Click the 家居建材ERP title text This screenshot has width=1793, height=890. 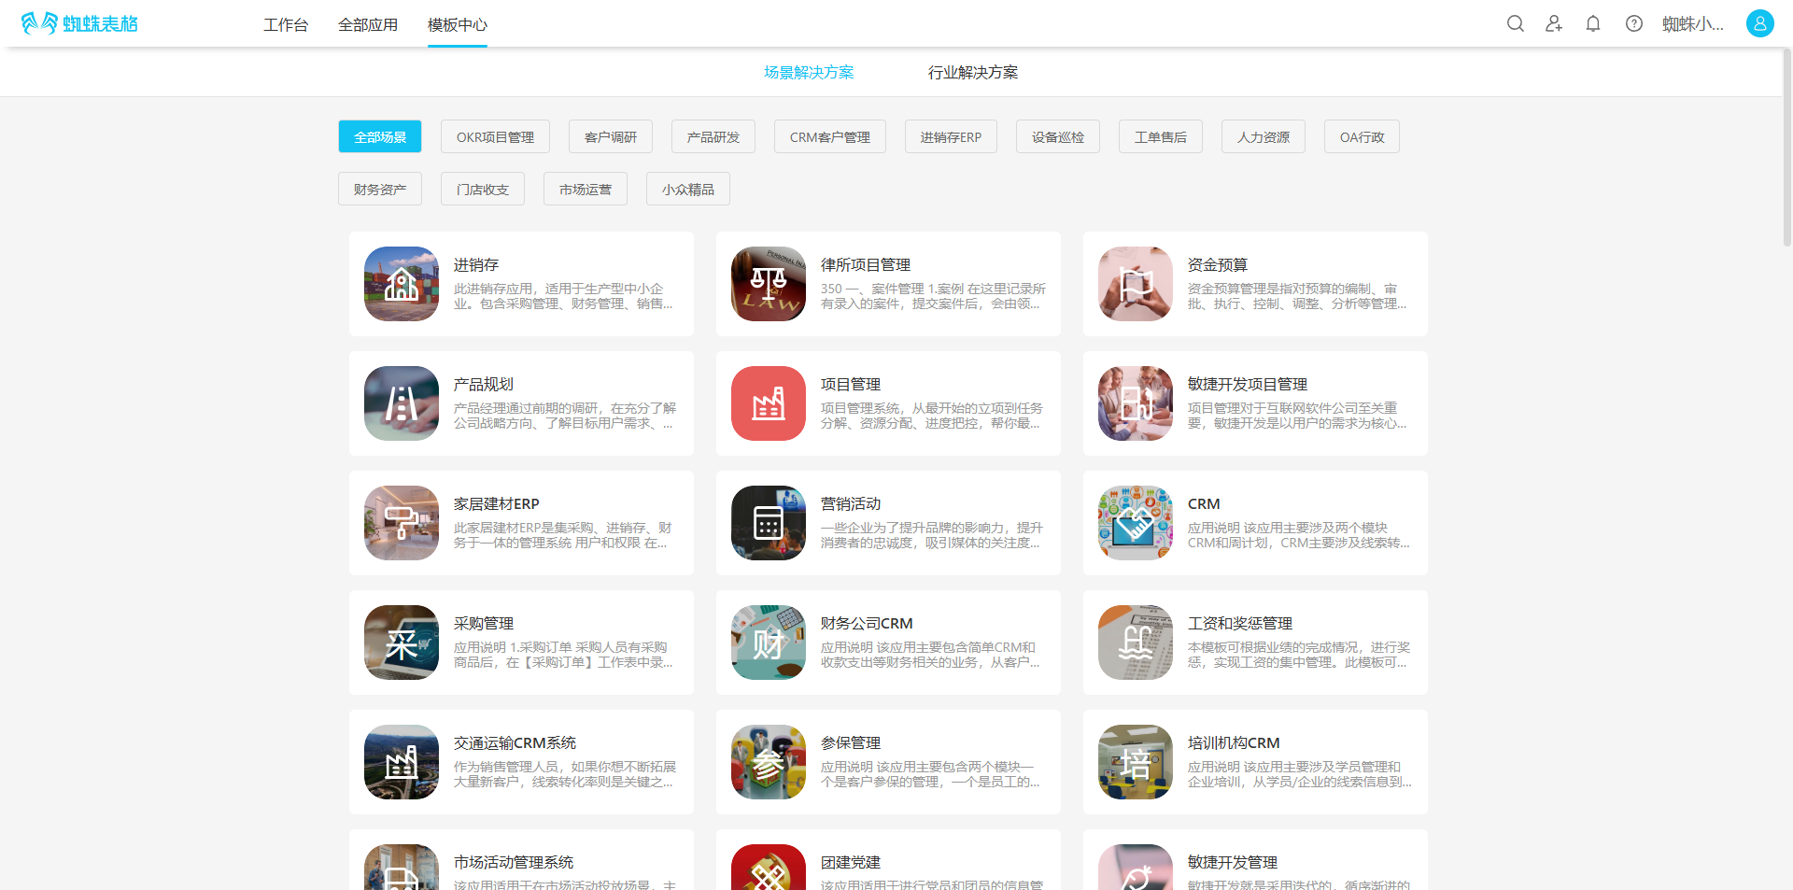point(497,504)
